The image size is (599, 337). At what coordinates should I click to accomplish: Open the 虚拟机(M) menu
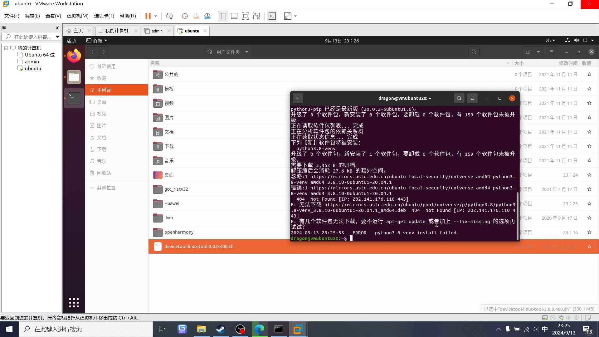(77, 16)
